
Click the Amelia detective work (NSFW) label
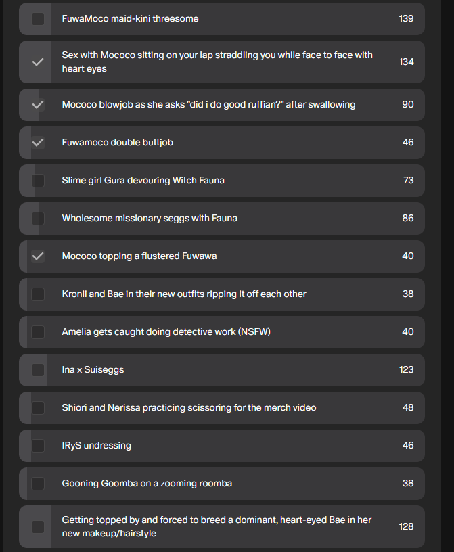click(x=166, y=332)
